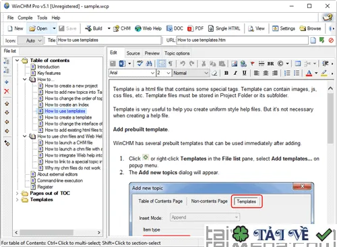
Task: Run spell check in editor toolbar
Action: point(140,63)
